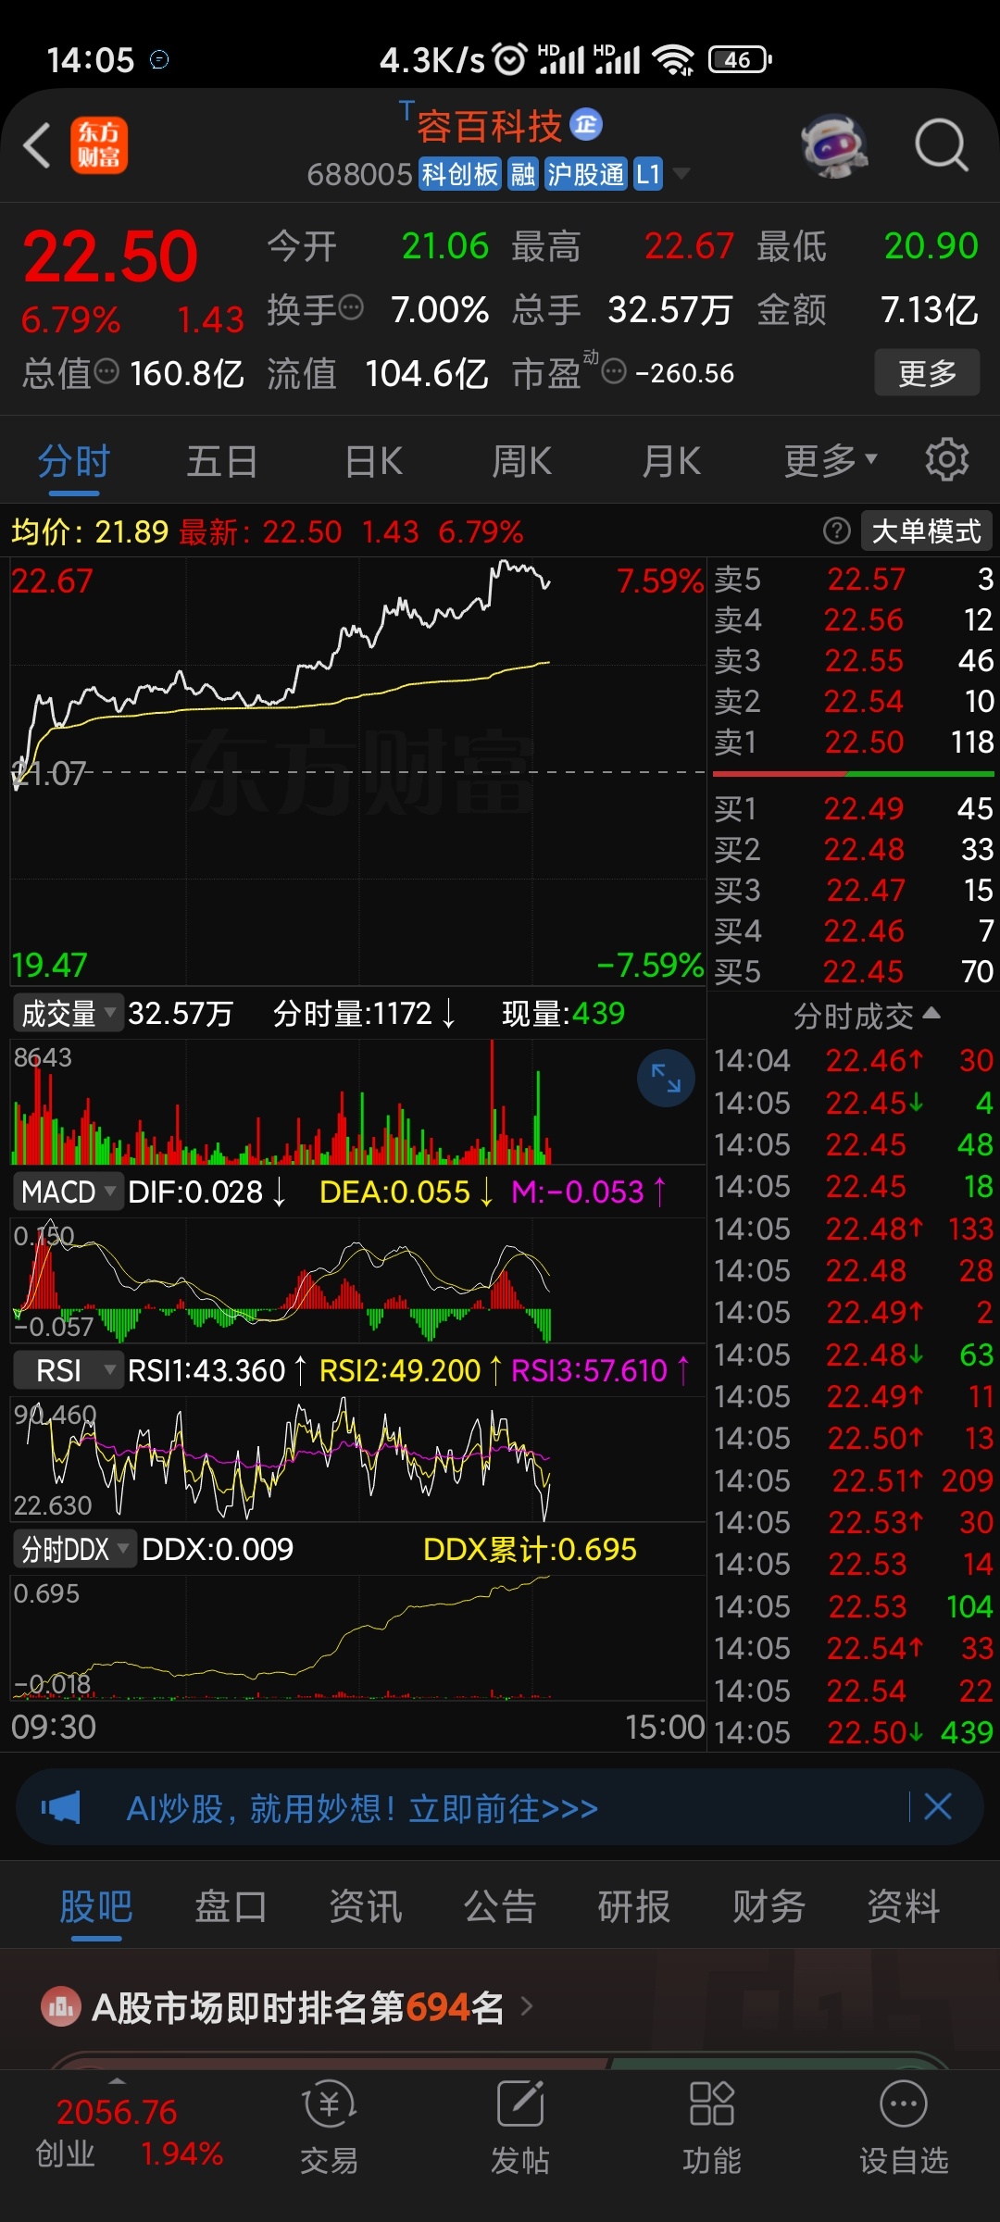Expand chart to fullscreen arrows icon
Viewport: 1000px width, 2222px height.
666,1078
